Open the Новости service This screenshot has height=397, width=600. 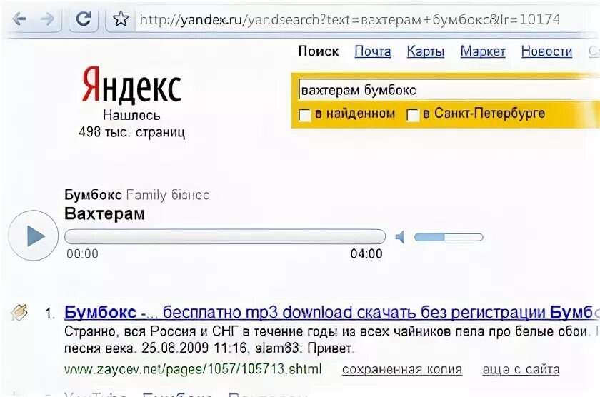click(x=546, y=51)
